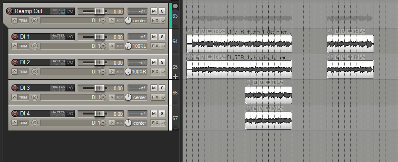Lock the DI 3 audio item
Image resolution: width=398 pixels, height=162 pixels.
tap(255, 83)
